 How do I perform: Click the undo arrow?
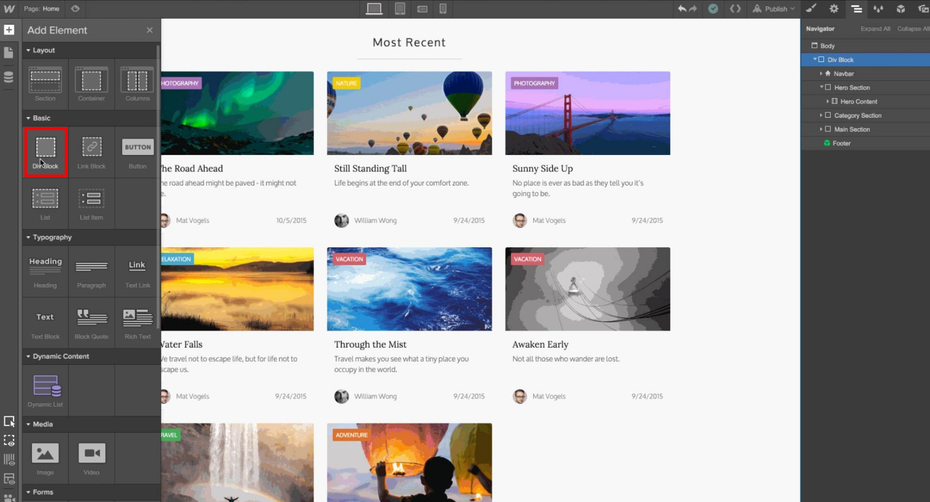[x=682, y=9]
